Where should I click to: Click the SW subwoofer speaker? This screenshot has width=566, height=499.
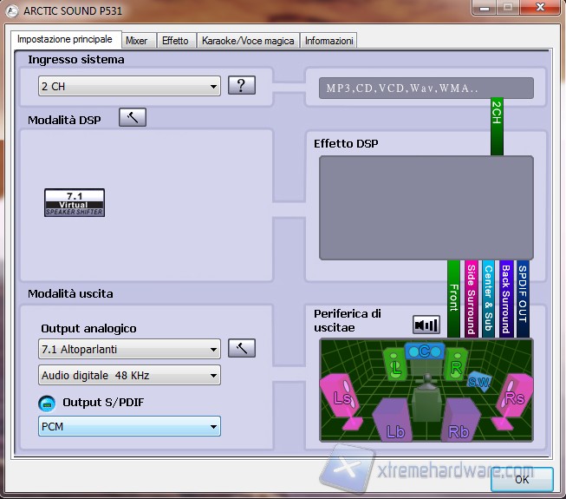click(478, 380)
